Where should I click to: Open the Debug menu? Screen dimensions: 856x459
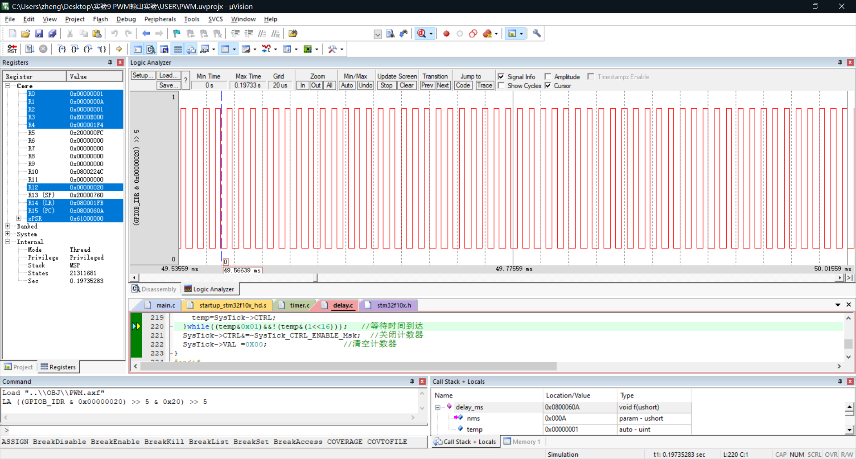pyautogui.click(x=126, y=19)
